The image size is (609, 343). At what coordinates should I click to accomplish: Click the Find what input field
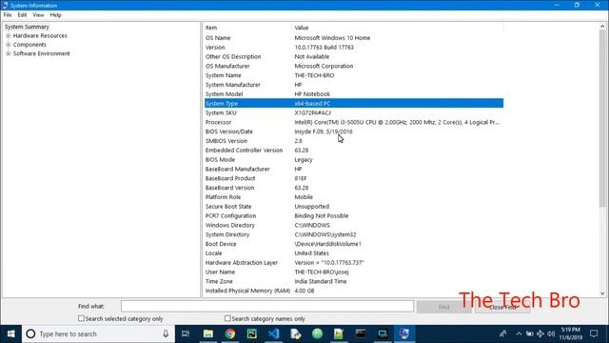click(267, 306)
